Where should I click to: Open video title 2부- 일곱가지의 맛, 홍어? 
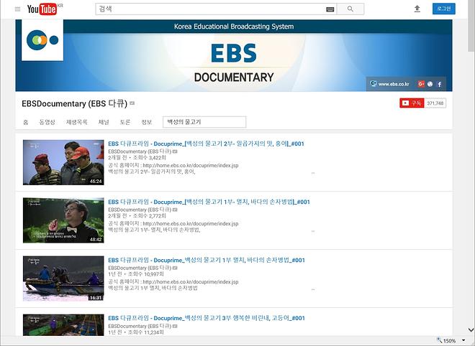pos(206,144)
